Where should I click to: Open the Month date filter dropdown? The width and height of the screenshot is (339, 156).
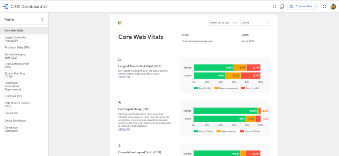pos(223,23)
